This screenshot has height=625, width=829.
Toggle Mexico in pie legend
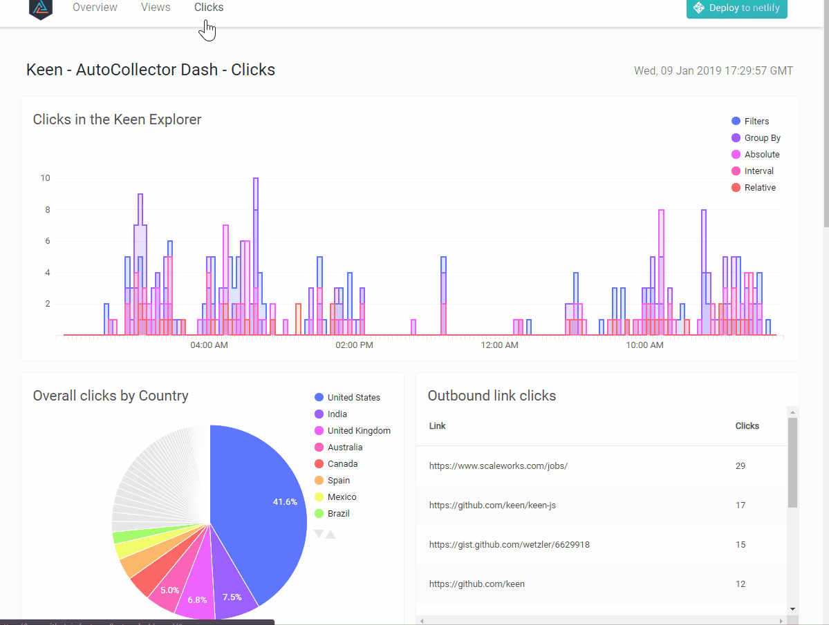[335, 497]
